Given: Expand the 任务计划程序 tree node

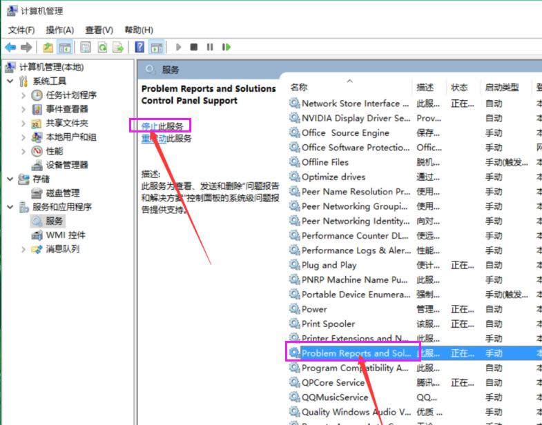Looking at the screenshot, I should coord(23,95).
